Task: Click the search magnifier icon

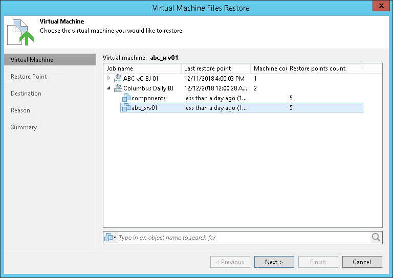Action: pos(376,237)
